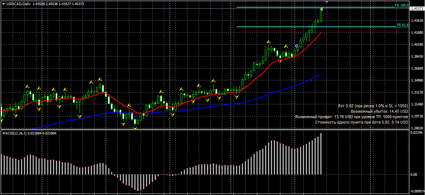Click the 1.34980 price axis value
Image resolution: width=425 pixels, height=195 pixels.
[x=417, y=80]
